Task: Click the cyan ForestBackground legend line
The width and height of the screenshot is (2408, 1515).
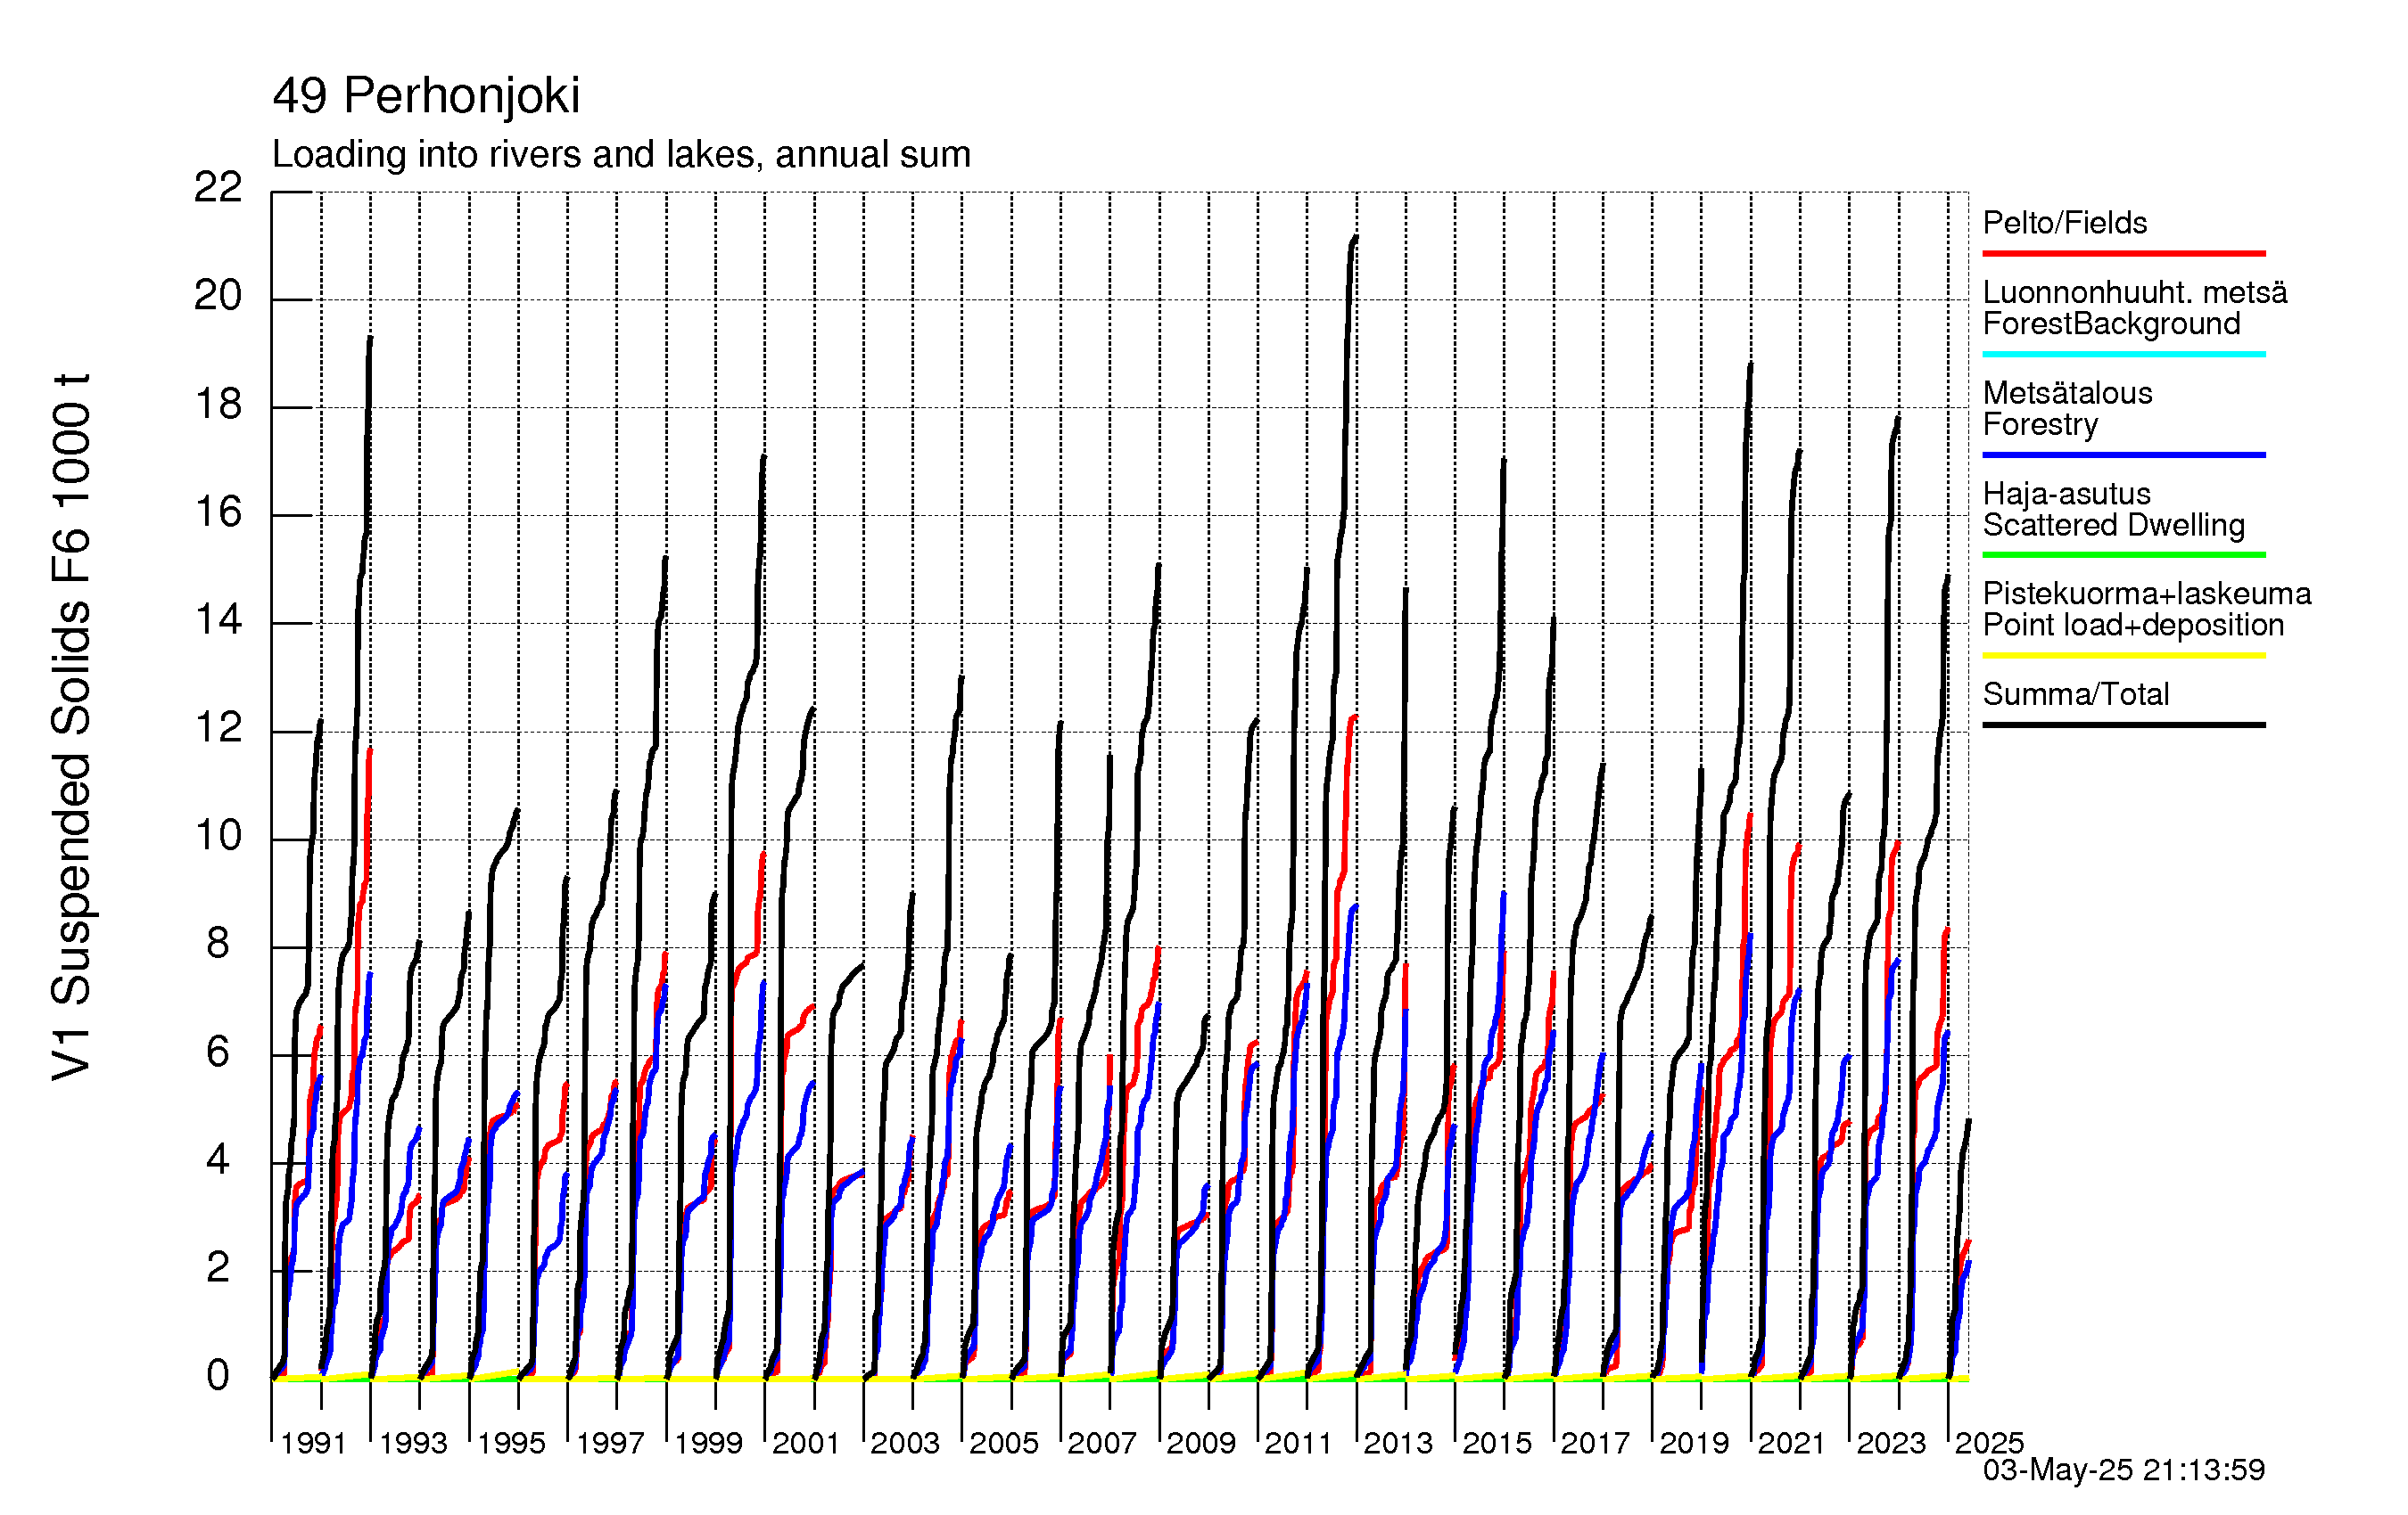Action: pos(2123,354)
